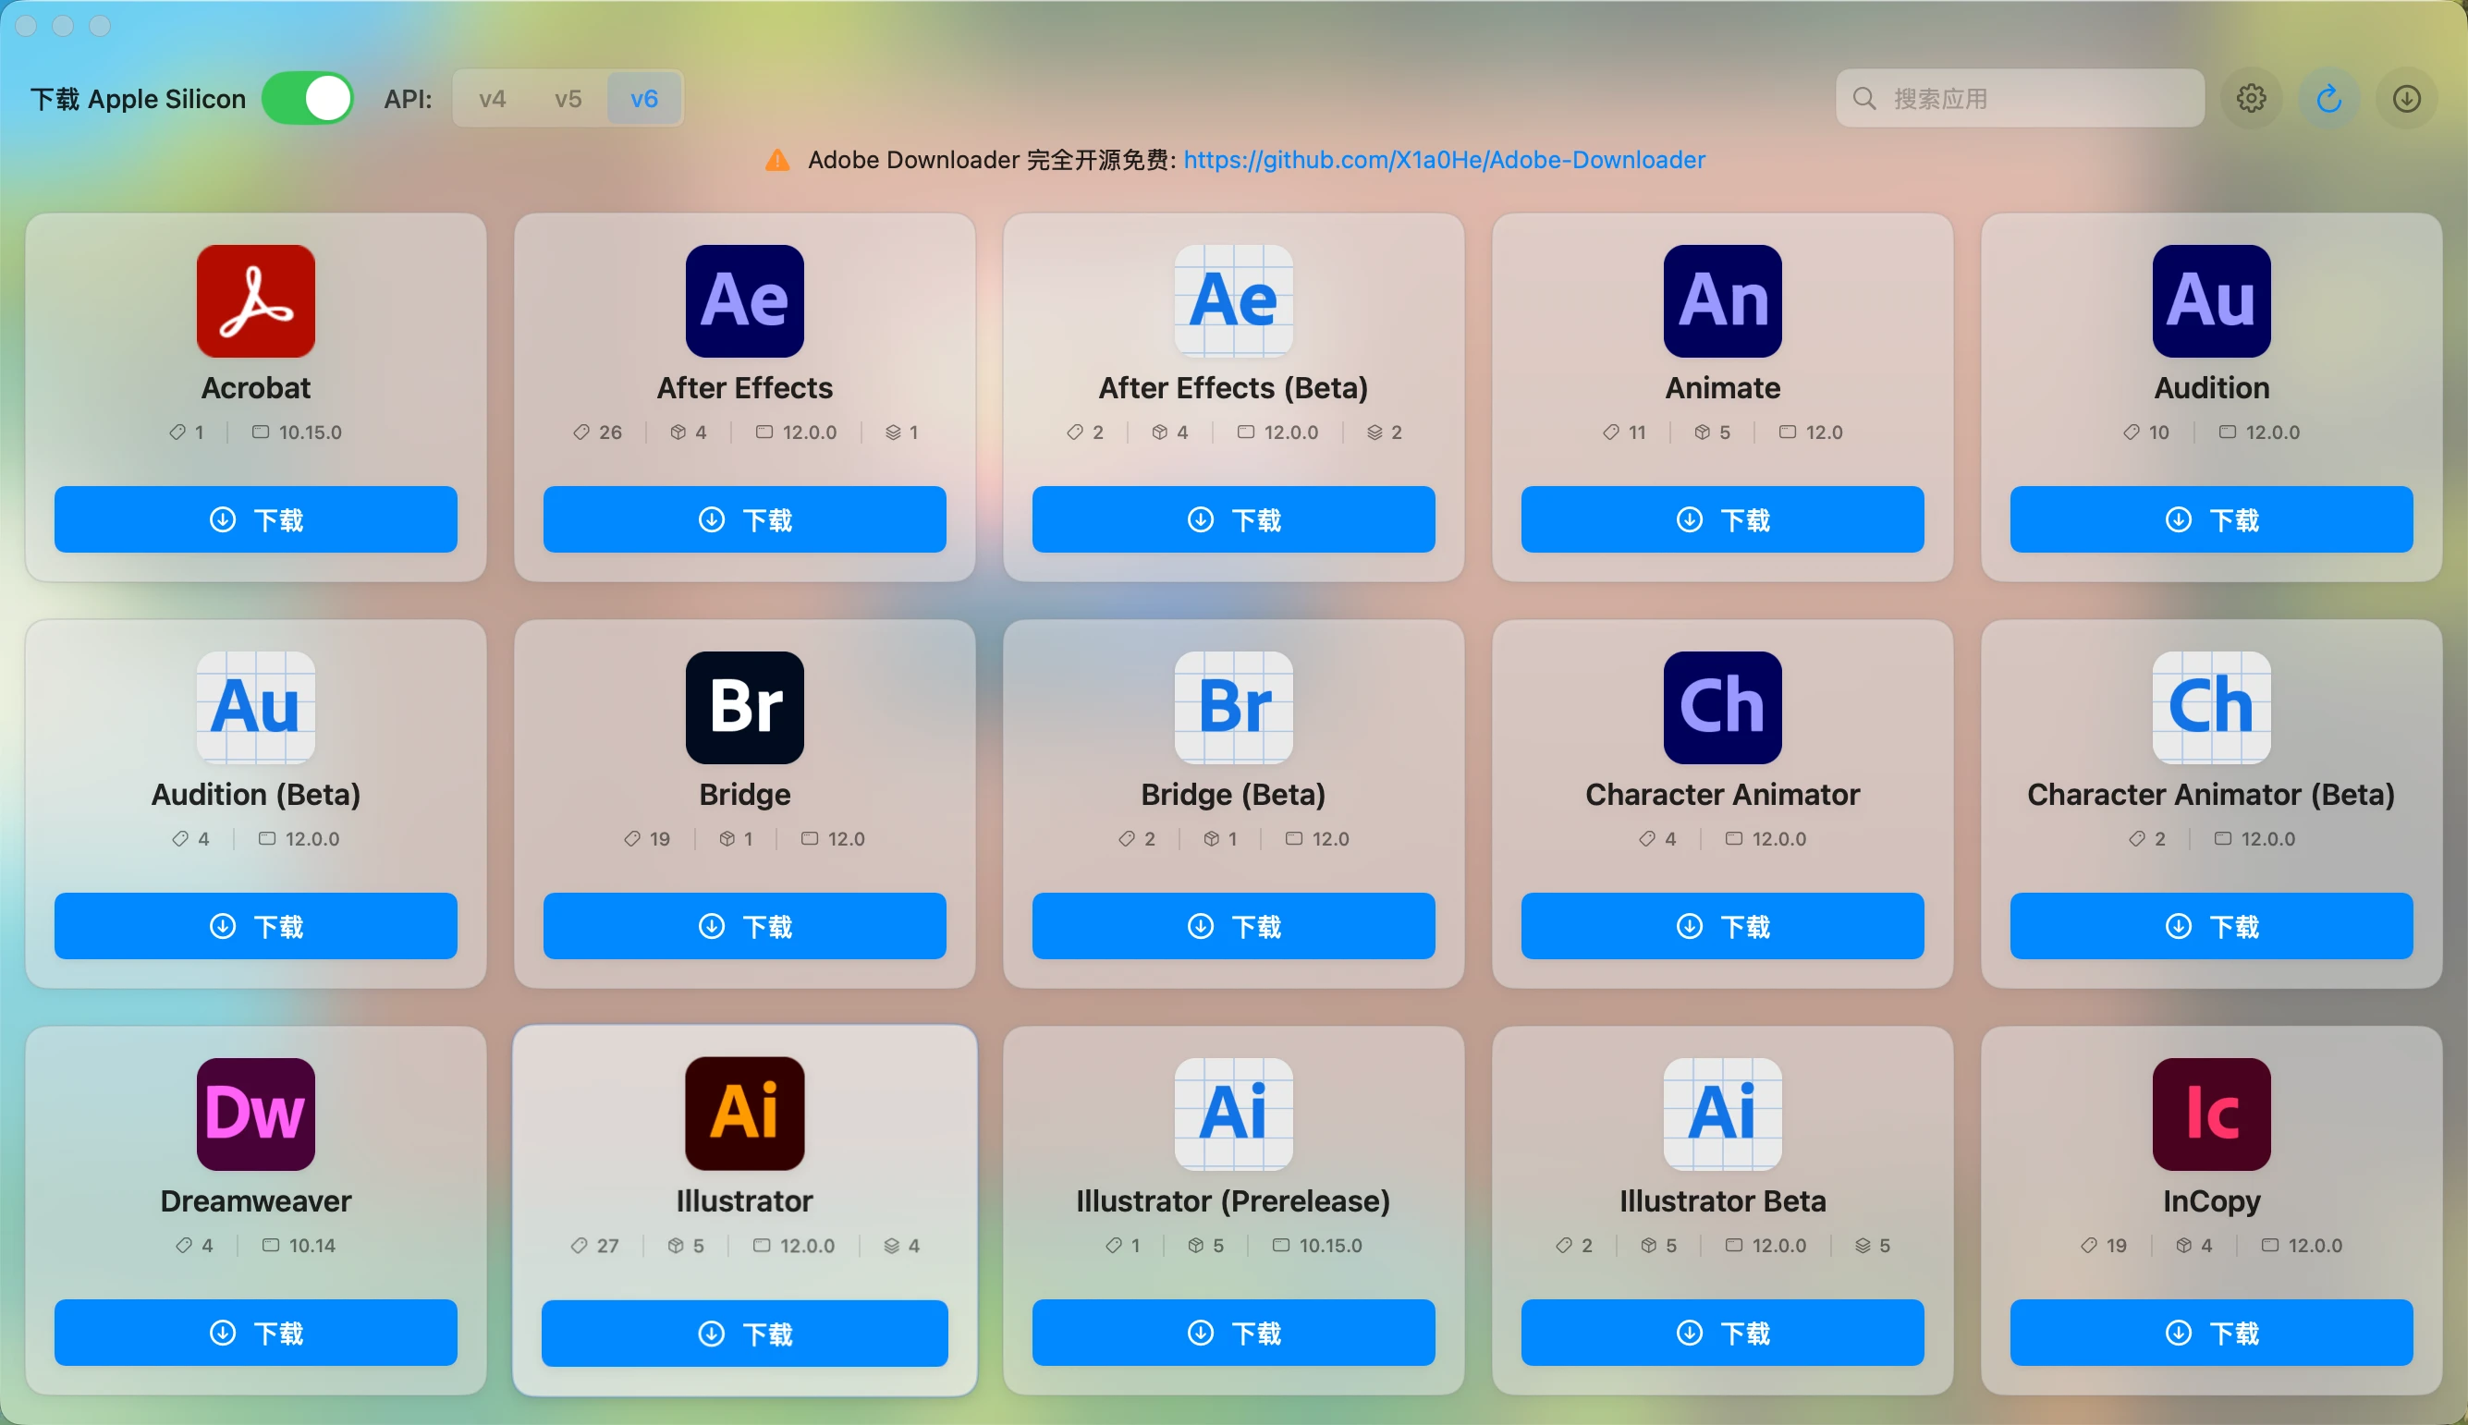Click the Illustrator (Prerelease) icon
Image resolution: width=2468 pixels, height=1425 pixels.
coord(1233,1114)
